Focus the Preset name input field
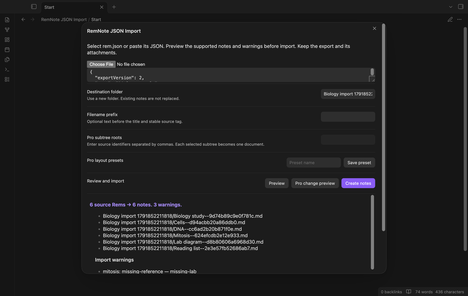The width and height of the screenshot is (468, 296). click(x=314, y=162)
